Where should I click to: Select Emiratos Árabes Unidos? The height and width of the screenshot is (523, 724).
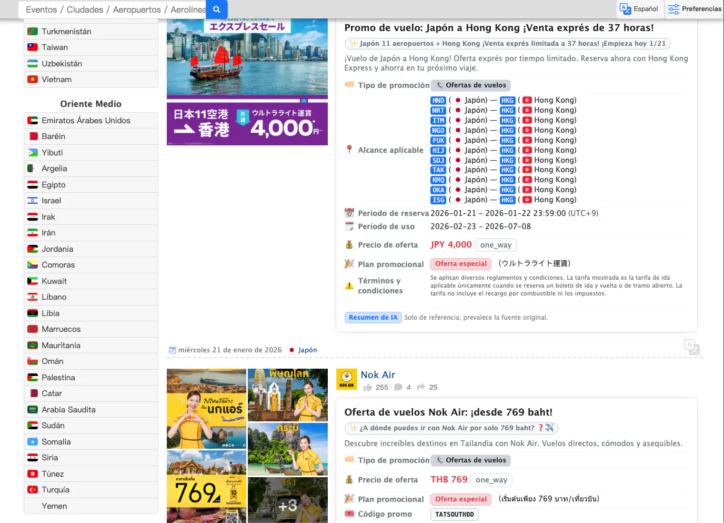[x=91, y=121]
